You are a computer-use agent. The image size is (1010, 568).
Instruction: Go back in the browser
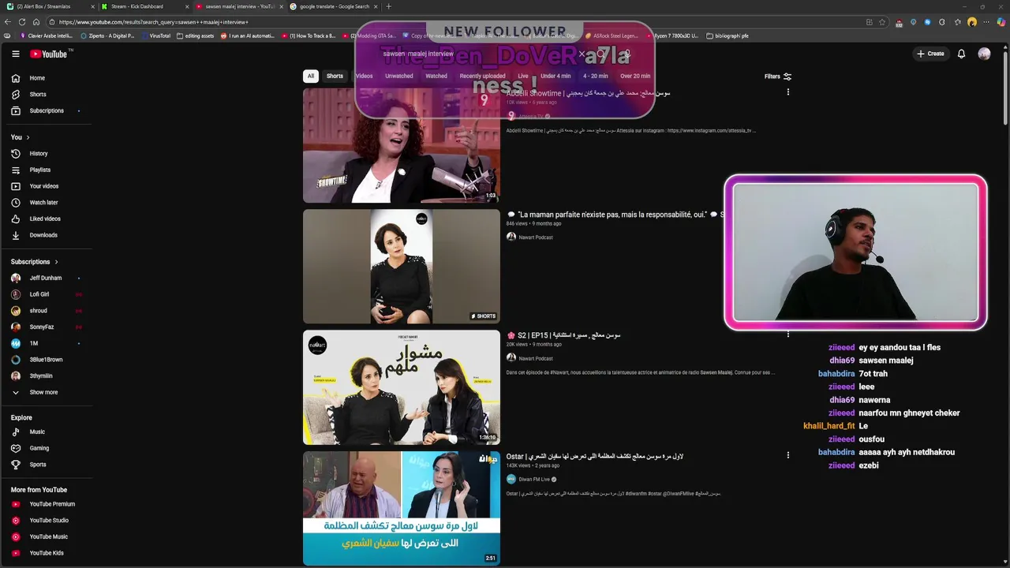[8, 22]
